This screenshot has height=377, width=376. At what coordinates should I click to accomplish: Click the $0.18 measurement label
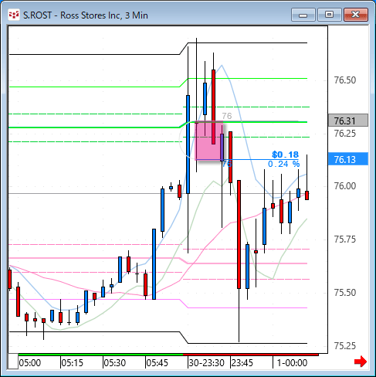[286, 155]
